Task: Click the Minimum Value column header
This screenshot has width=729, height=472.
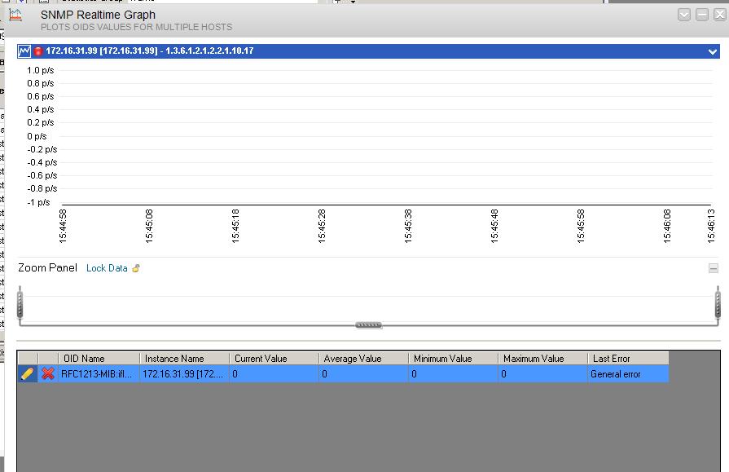Action: click(x=454, y=359)
